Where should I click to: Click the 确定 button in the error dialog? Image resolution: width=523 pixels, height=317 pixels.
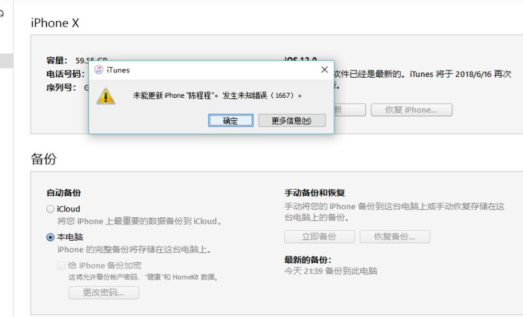click(230, 121)
